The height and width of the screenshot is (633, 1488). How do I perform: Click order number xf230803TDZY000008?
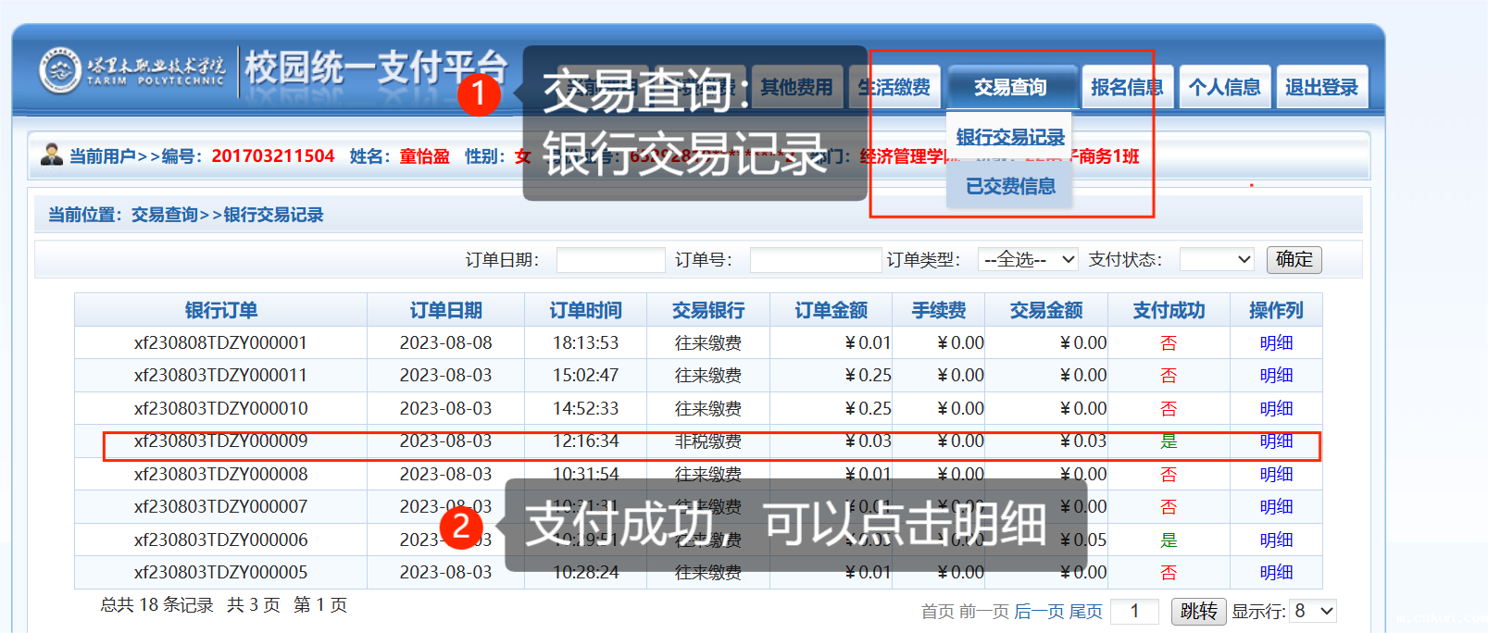pyautogui.click(x=220, y=474)
